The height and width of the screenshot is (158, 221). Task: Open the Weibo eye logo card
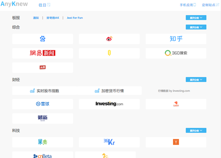click(x=109, y=39)
